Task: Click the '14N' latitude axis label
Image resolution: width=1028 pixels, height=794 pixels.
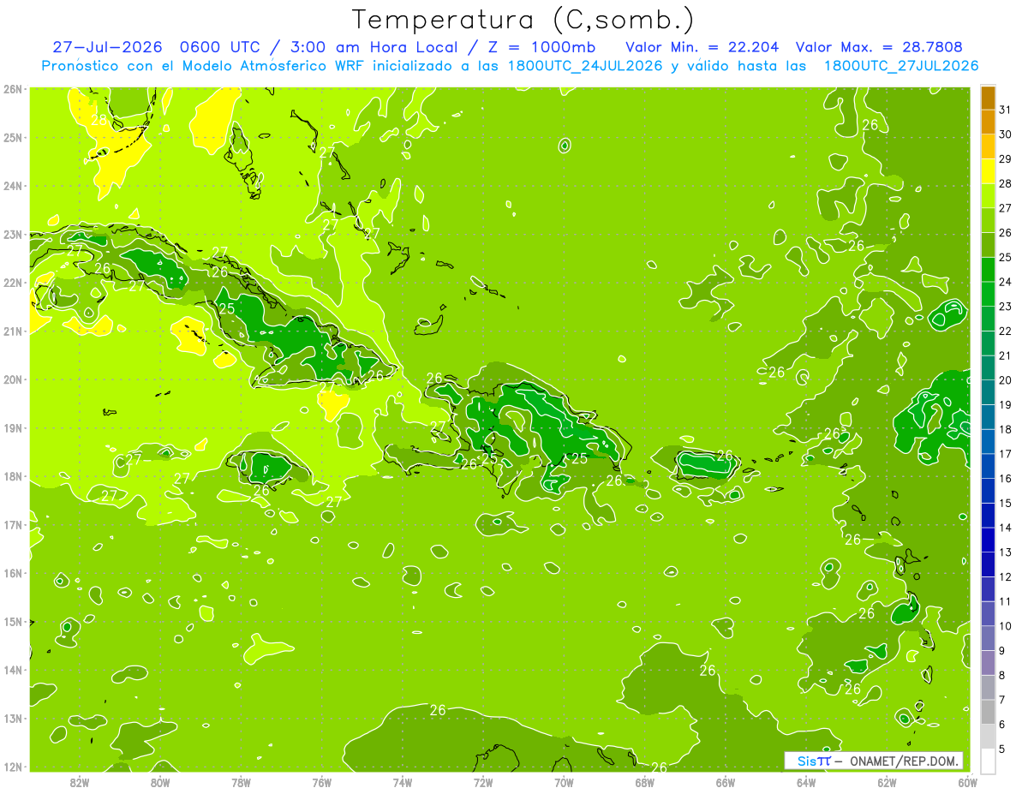Action: coord(13,670)
